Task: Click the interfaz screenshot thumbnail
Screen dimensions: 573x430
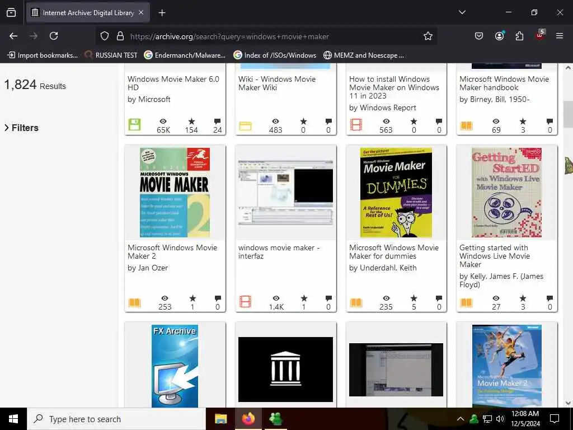Action: 285,193
